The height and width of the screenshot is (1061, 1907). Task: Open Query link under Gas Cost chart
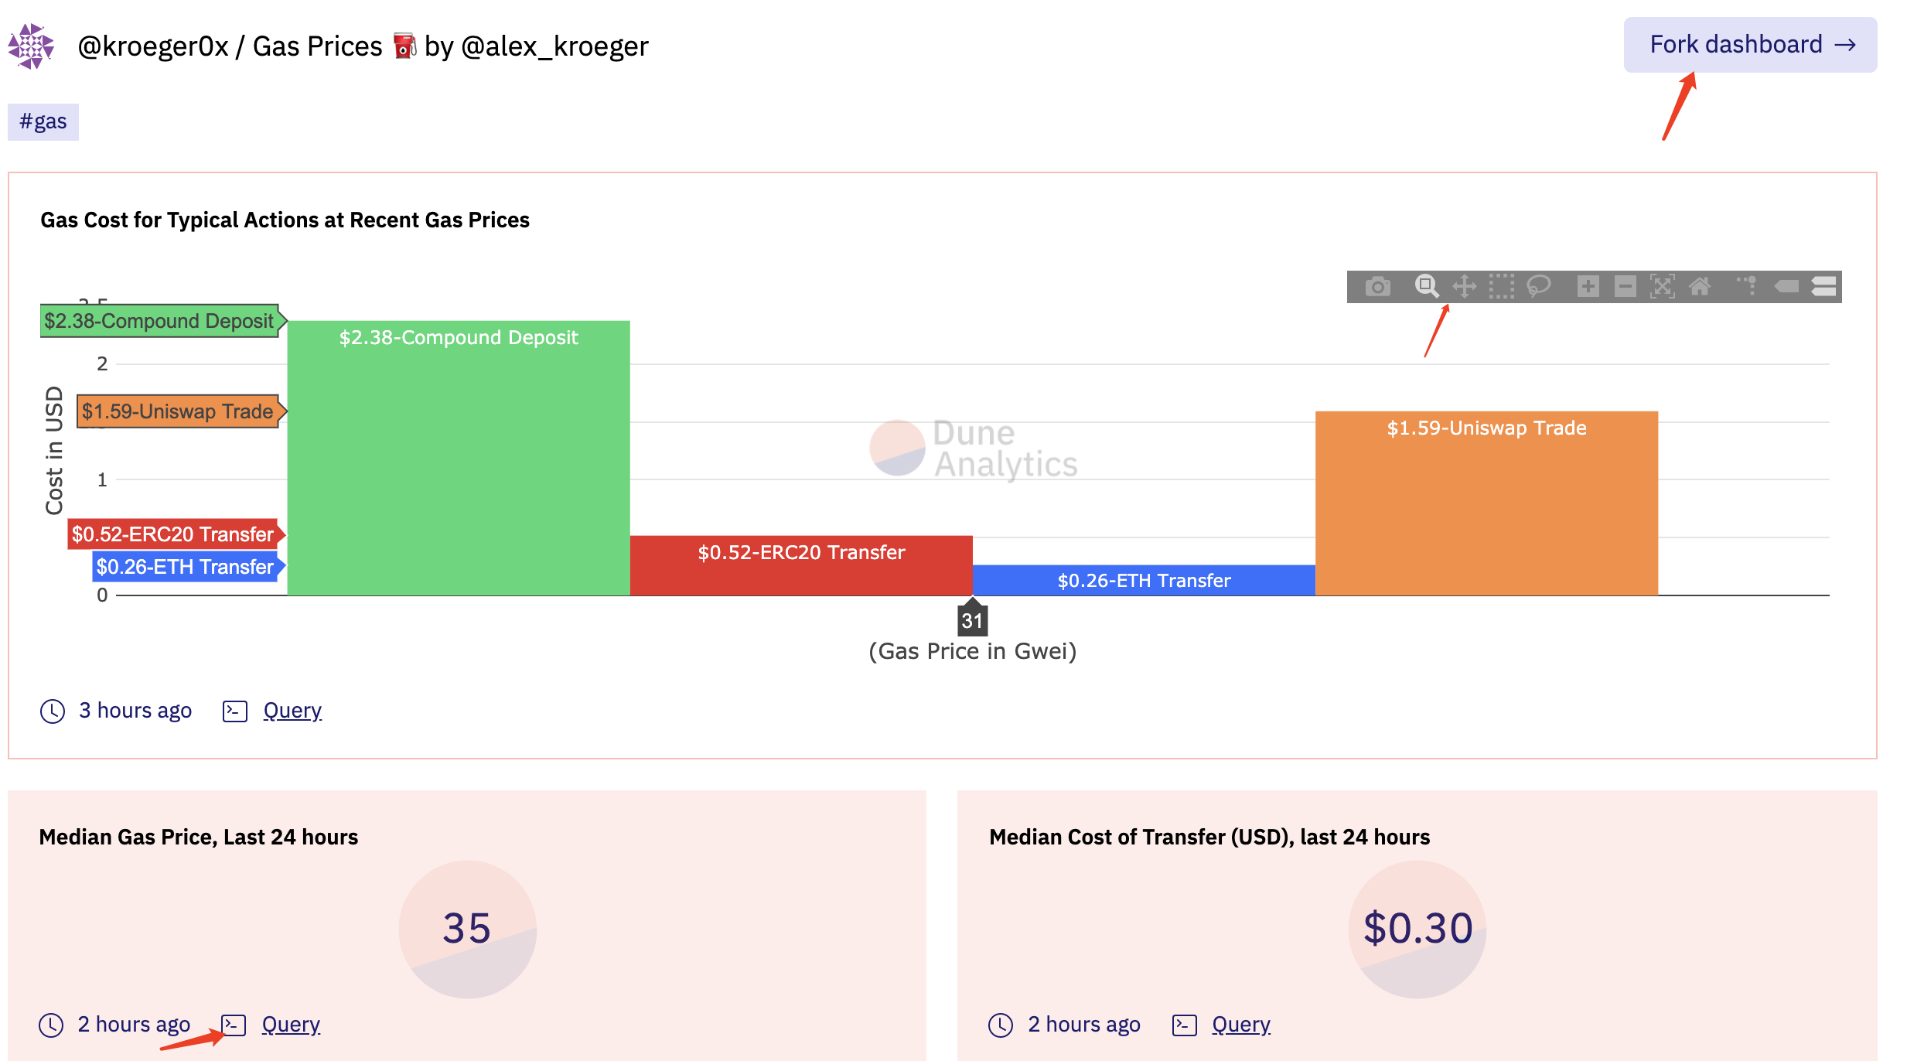pyautogui.click(x=292, y=711)
